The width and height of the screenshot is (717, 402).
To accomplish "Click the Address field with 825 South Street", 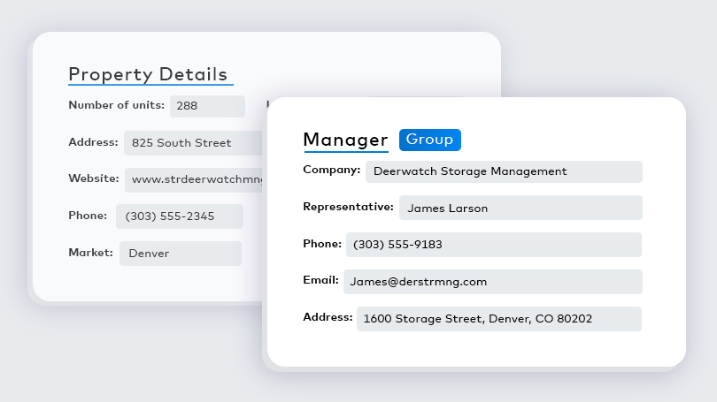I will [x=196, y=143].
